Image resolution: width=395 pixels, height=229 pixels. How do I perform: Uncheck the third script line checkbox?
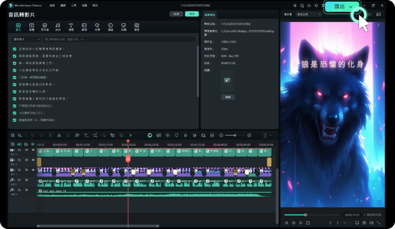[x=14, y=63]
